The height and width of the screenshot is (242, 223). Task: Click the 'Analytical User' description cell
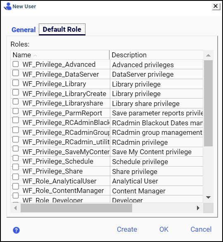[x=135, y=181]
